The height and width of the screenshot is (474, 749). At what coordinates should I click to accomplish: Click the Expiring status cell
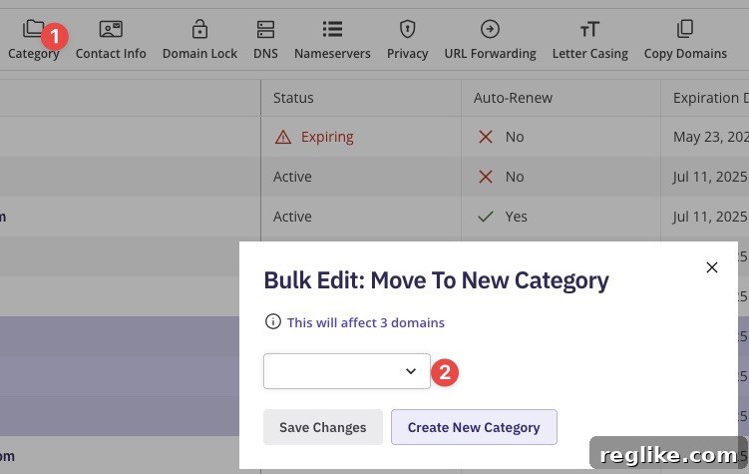361,137
